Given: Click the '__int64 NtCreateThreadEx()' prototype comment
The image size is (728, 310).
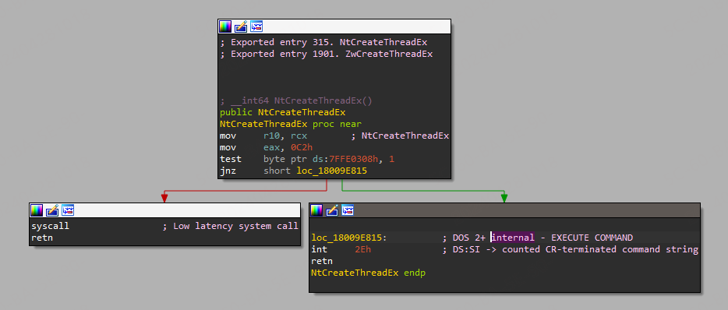Looking at the screenshot, I should pos(296,100).
